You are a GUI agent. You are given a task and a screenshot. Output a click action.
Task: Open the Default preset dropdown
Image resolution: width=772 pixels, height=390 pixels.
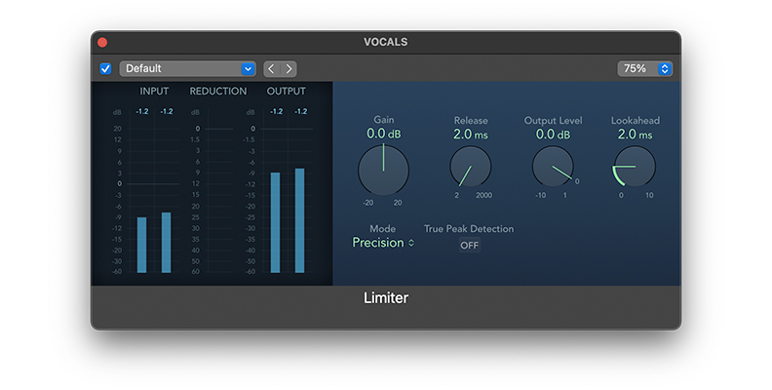click(x=187, y=69)
